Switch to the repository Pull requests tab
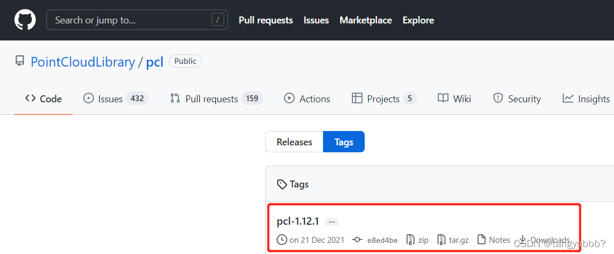Viewport: 614px width, 254px height. tap(216, 99)
